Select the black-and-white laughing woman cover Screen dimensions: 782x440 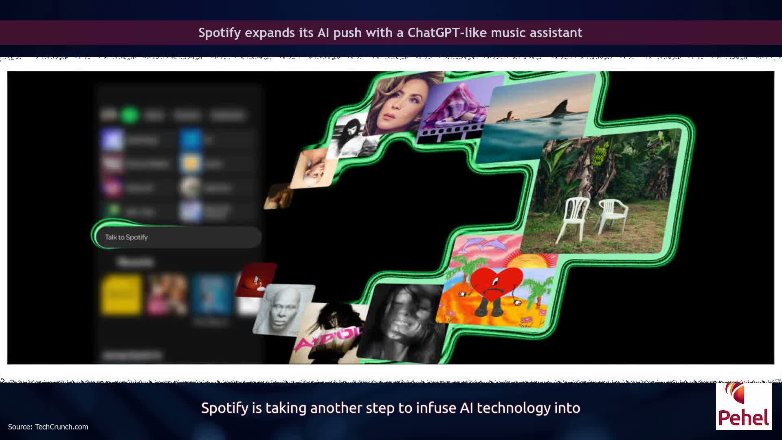tap(401, 323)
